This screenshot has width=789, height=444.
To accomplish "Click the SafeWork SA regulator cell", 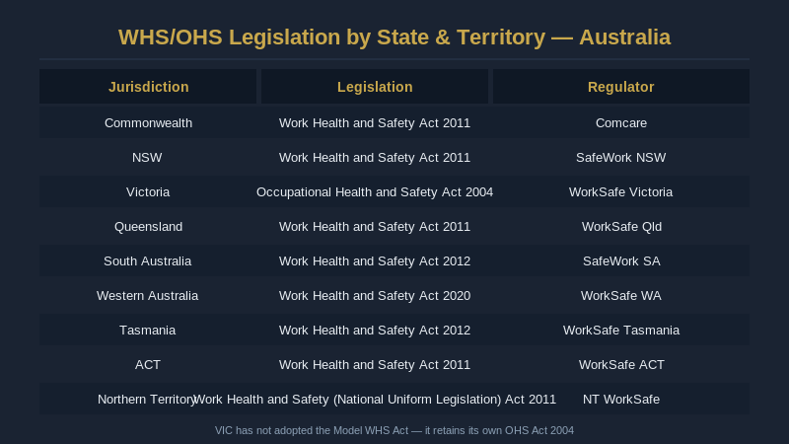I will tap(621, 261).
